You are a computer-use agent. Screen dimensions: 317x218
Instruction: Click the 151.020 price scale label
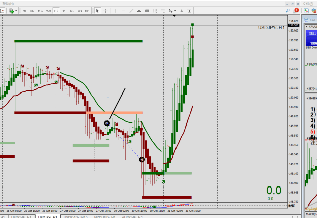[x=294, y=21]
